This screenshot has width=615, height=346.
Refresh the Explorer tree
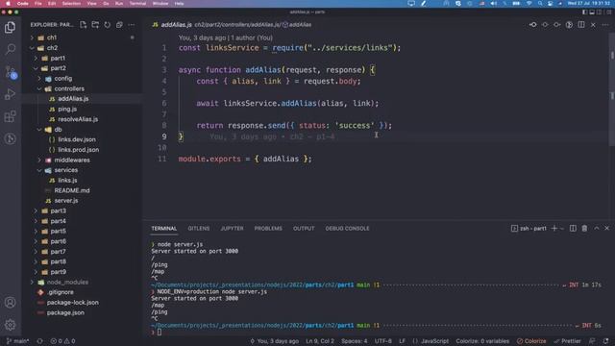click(107, 25)
